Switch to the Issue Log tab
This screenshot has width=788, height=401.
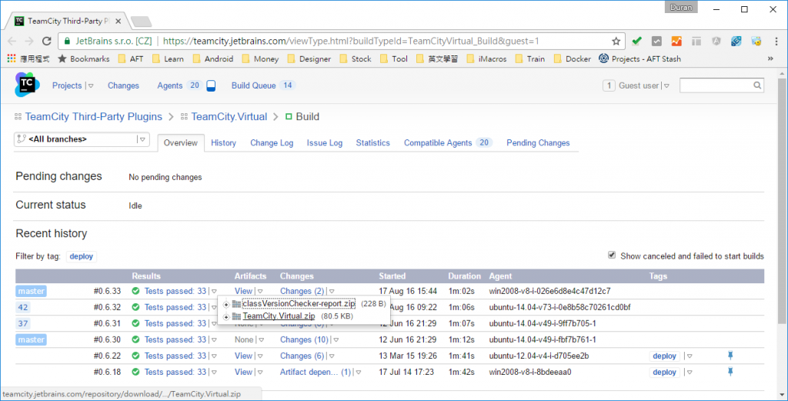tap(325, 142)
